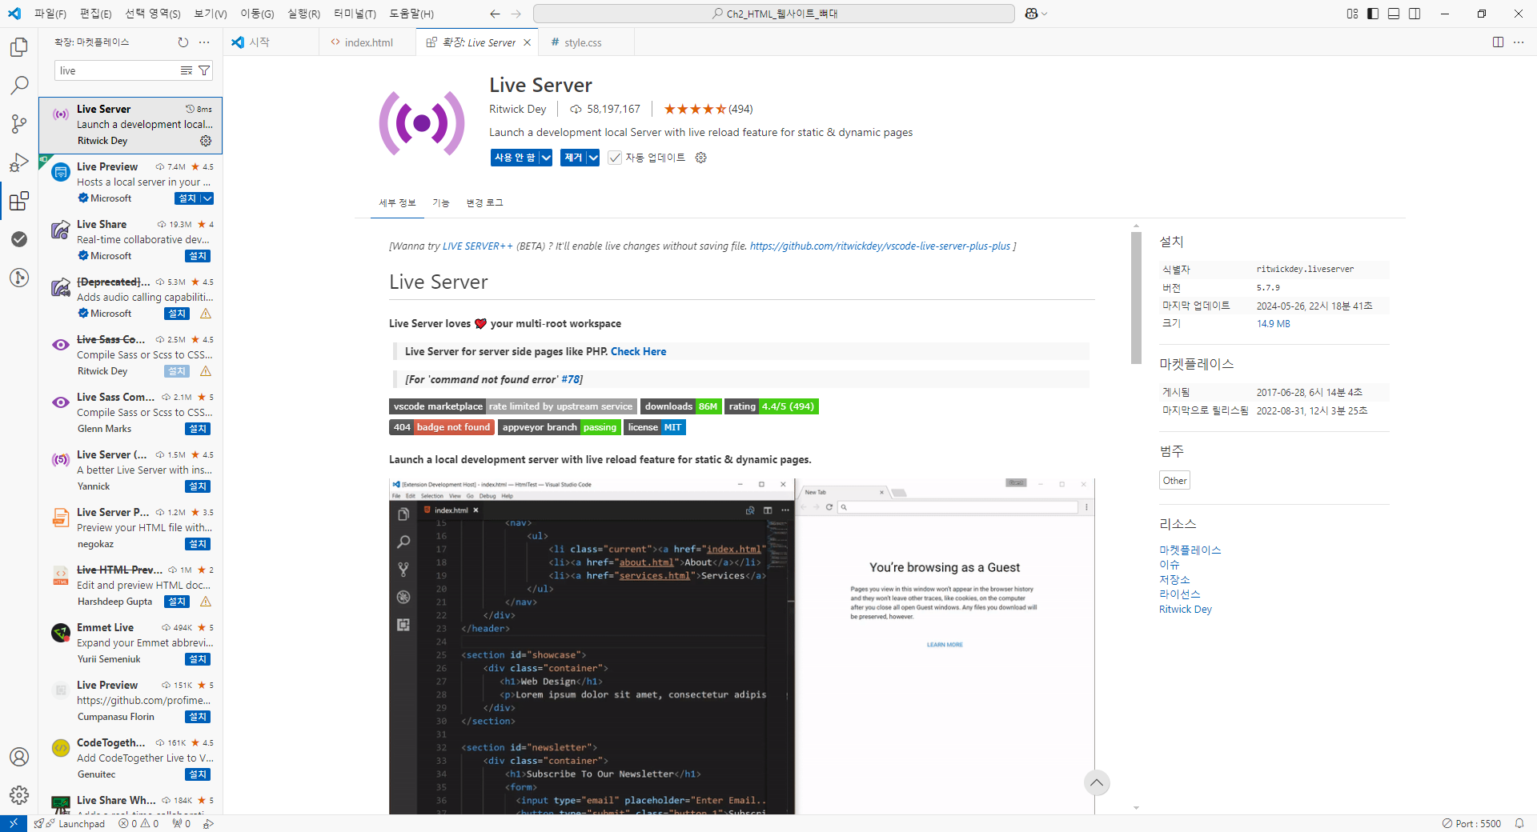Screen dimensions: 1537x832
Task: Open the Run and Debug view
Action: (19, 162)
